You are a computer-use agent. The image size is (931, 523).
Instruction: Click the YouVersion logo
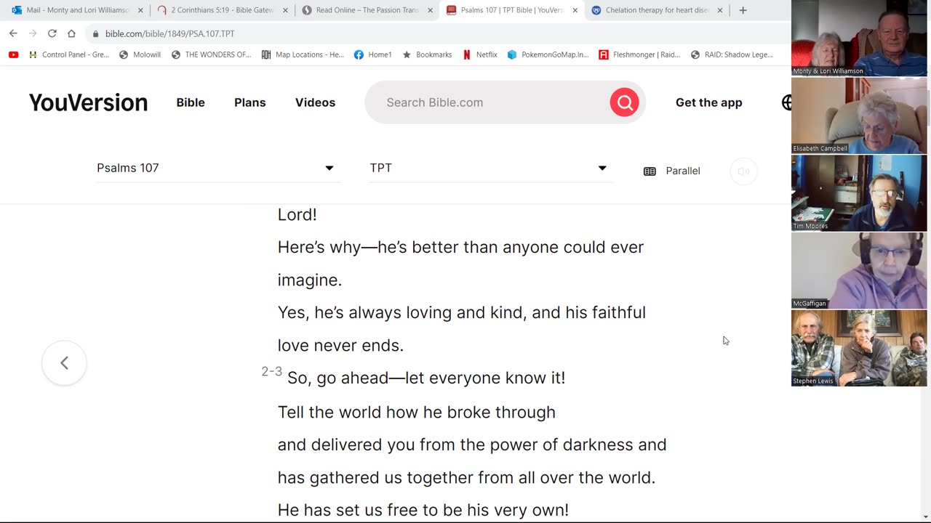pyautogui.click(x=88, y=102)
